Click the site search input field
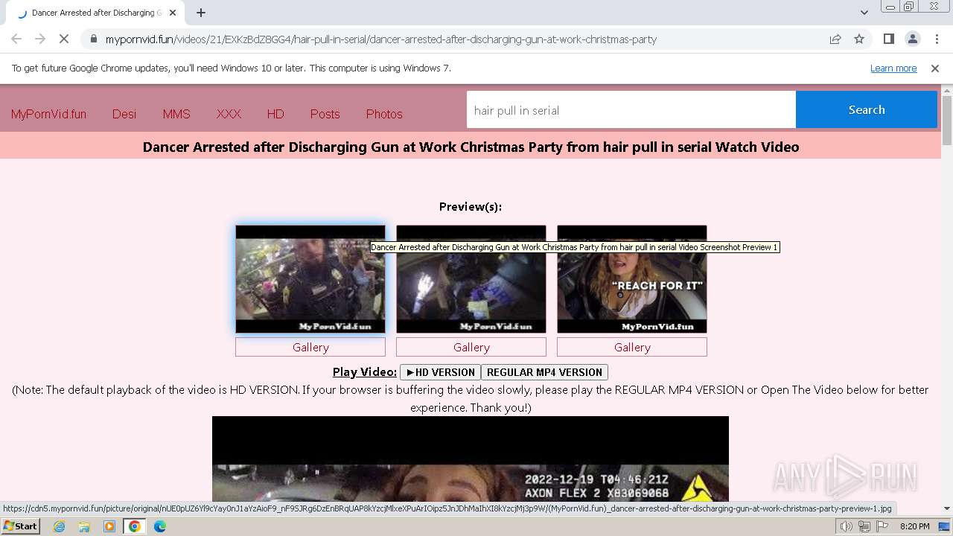Viewport: 953px width, 536px height. 631,110
